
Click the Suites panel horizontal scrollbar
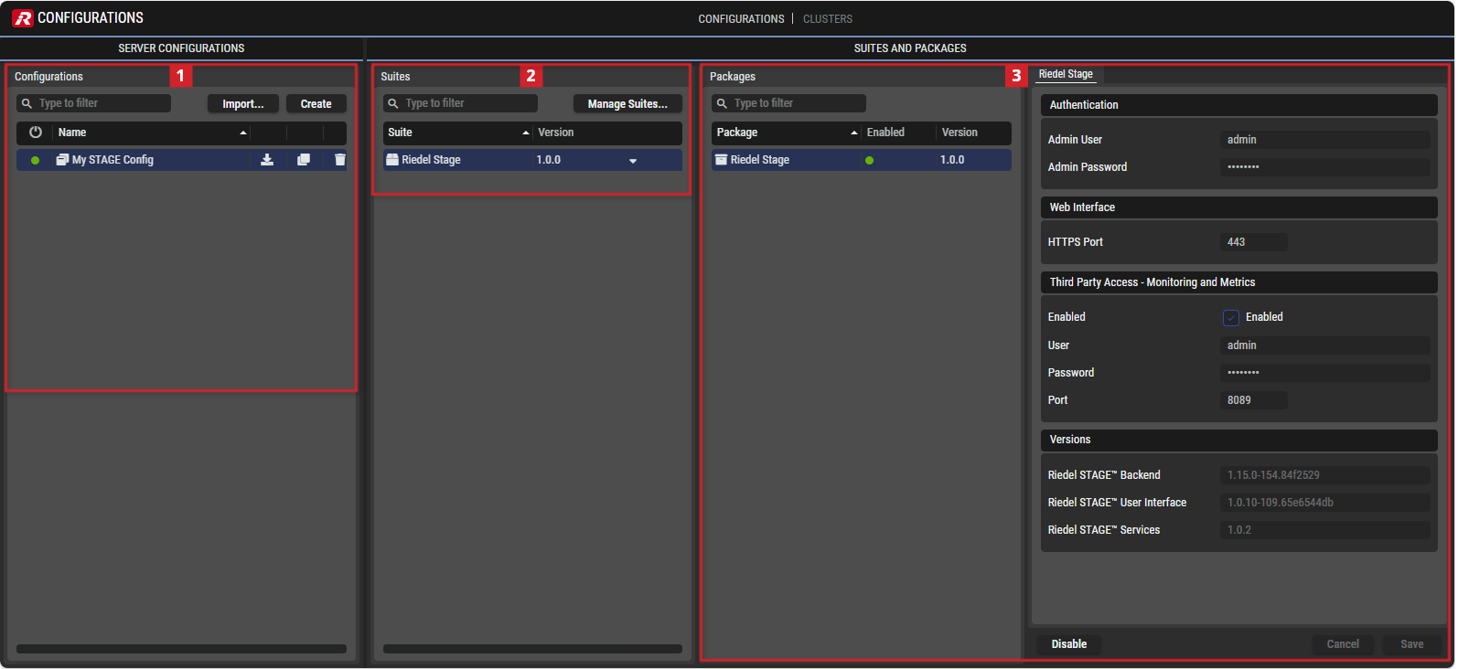click(x=532, y=649)
